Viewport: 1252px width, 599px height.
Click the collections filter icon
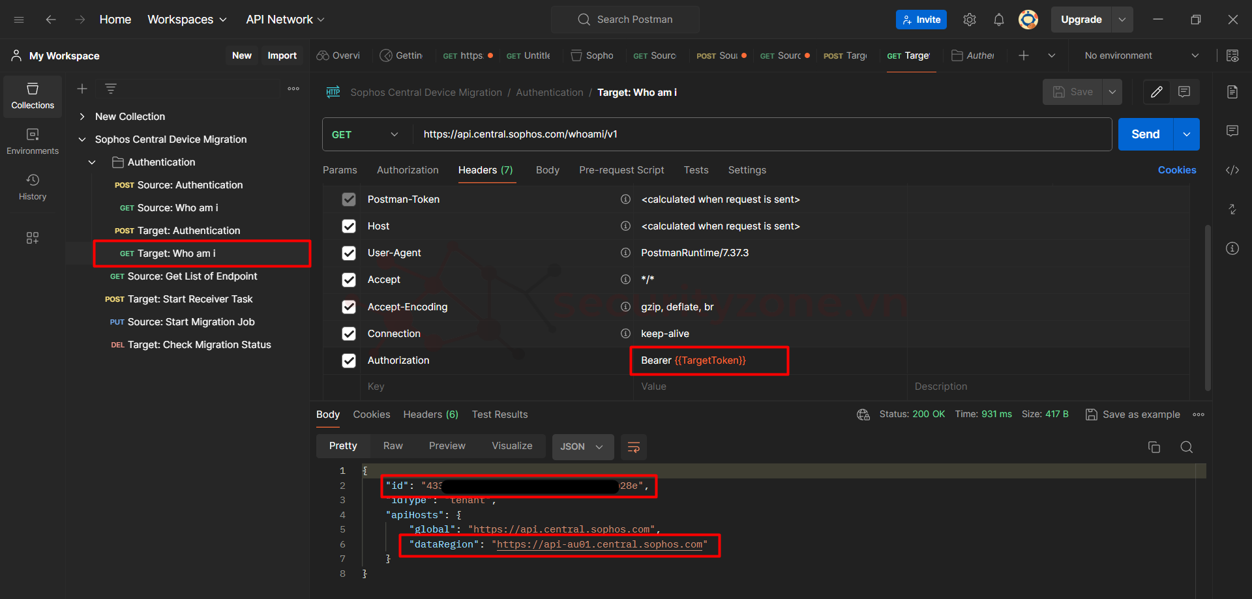click(x=111, y=89)
